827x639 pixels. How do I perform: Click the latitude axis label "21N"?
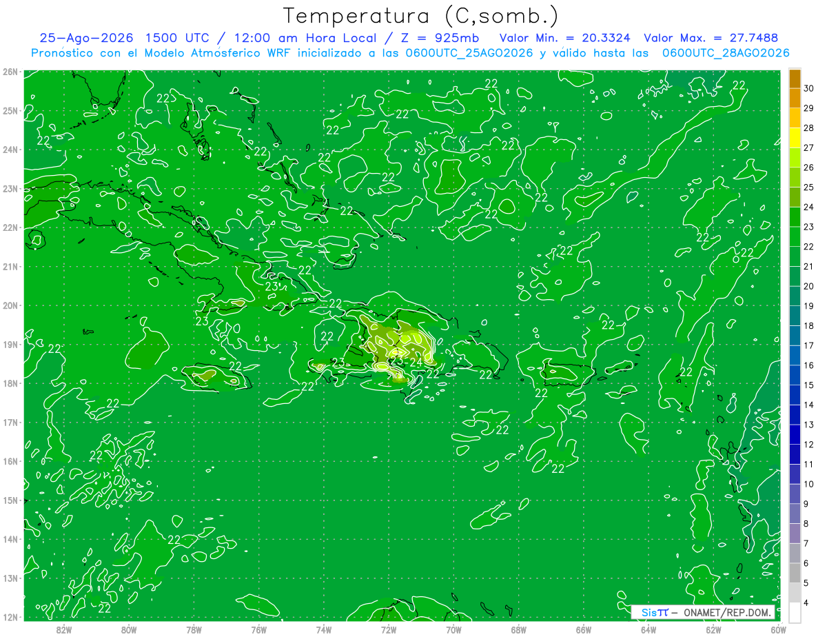[x=10, y=267]
